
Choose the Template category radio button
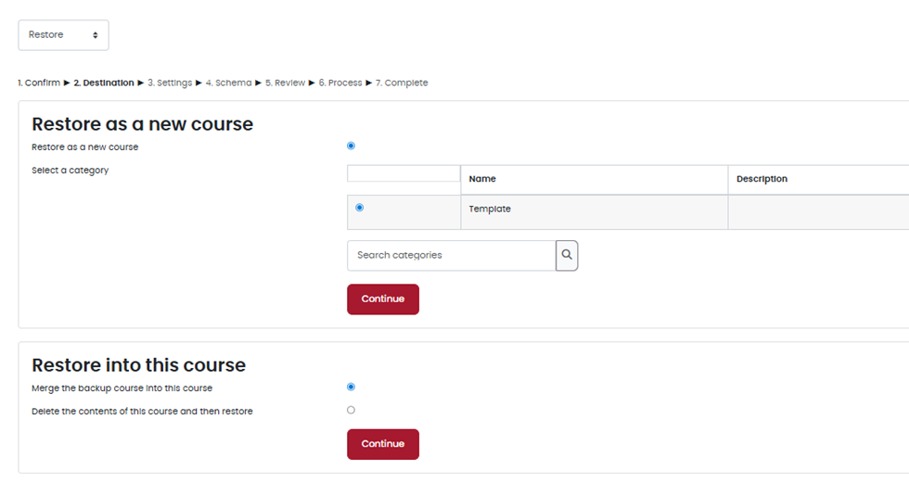click(360, 208)
